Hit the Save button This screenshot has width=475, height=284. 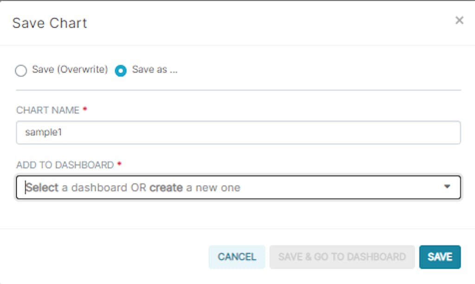pyautogui.click(x=440, y=257)
